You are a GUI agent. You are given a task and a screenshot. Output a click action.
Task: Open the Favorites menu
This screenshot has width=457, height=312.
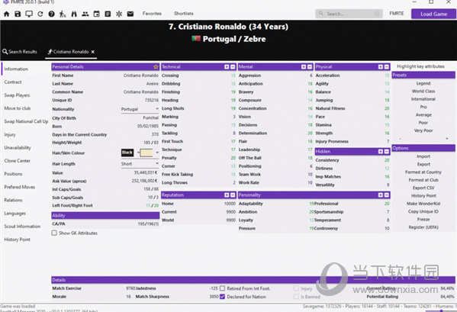(x=152, y=14)
